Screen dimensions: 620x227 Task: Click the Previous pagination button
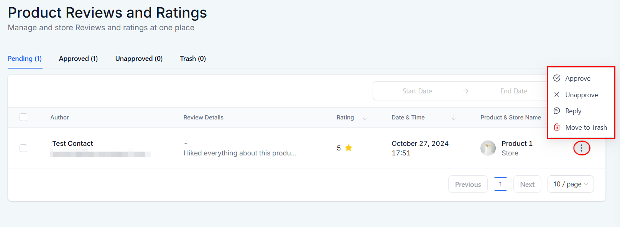coord(468,184)
